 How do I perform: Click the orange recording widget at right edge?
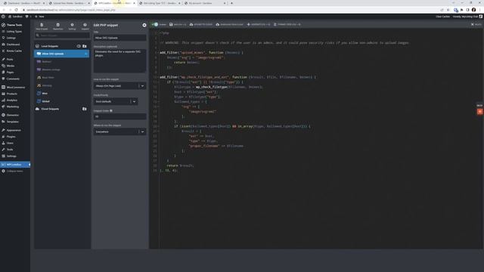[x=479, y=112]
